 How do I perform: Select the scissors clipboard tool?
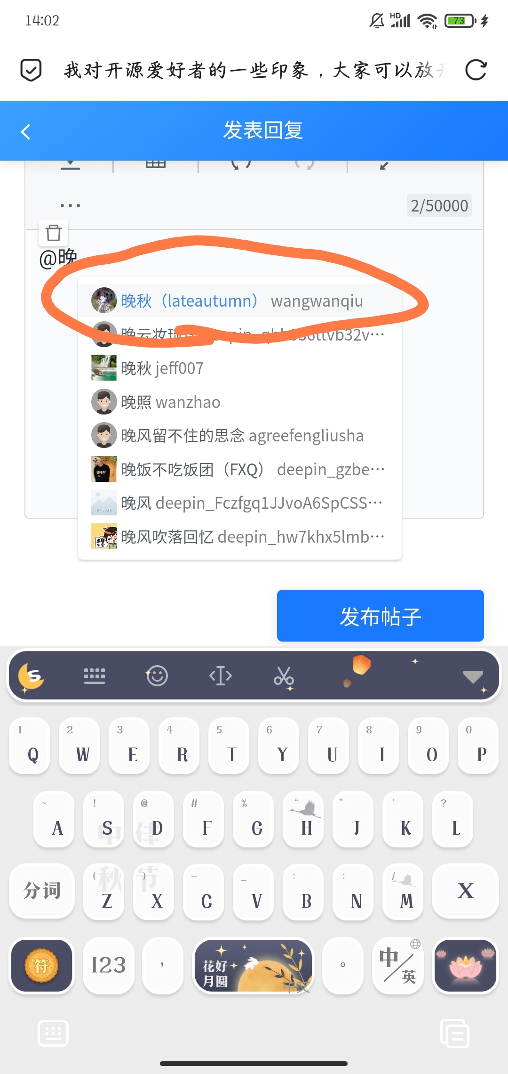click(284, 677)
